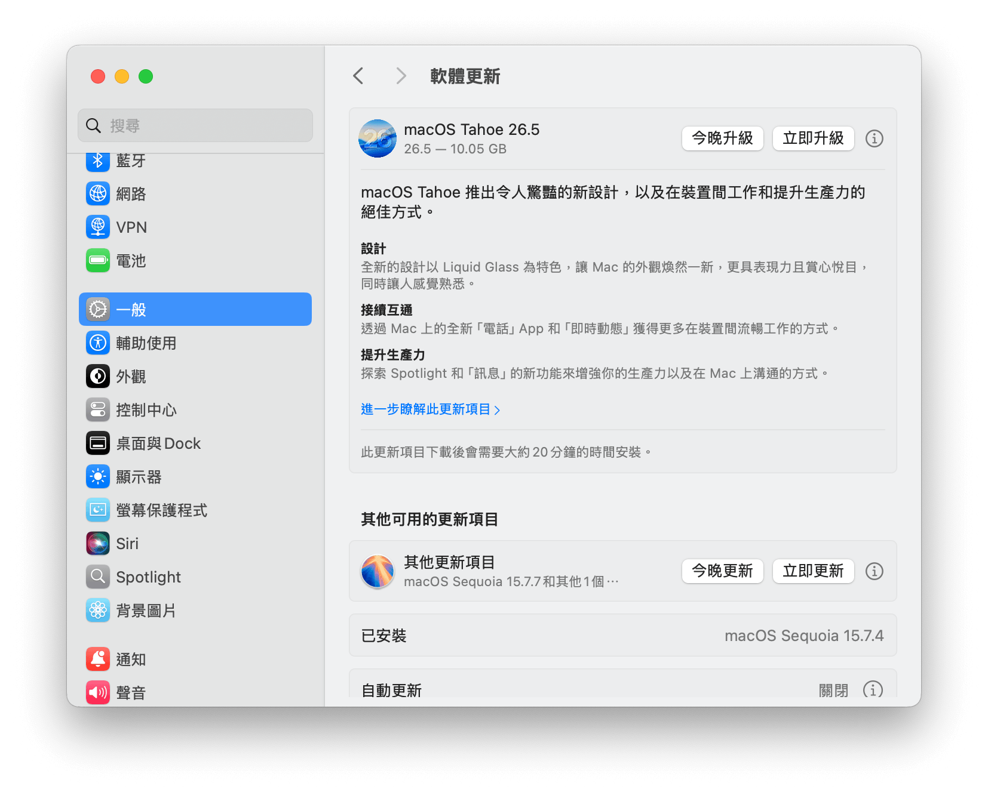Screen dimensions: 988x795
Task: Click 立即更新 for other updates
Action: click(814, 571)
